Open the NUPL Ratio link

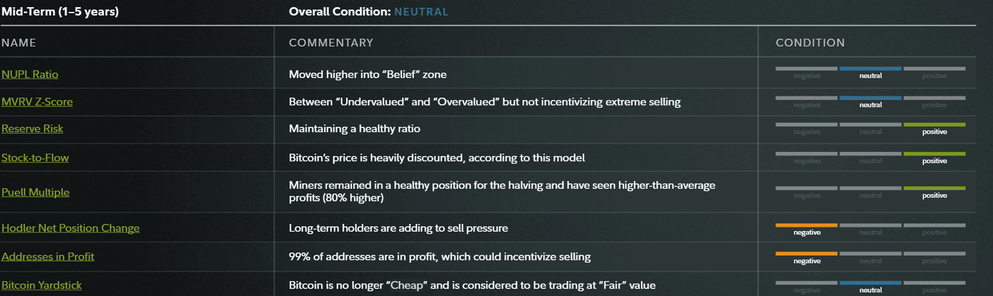30,74
